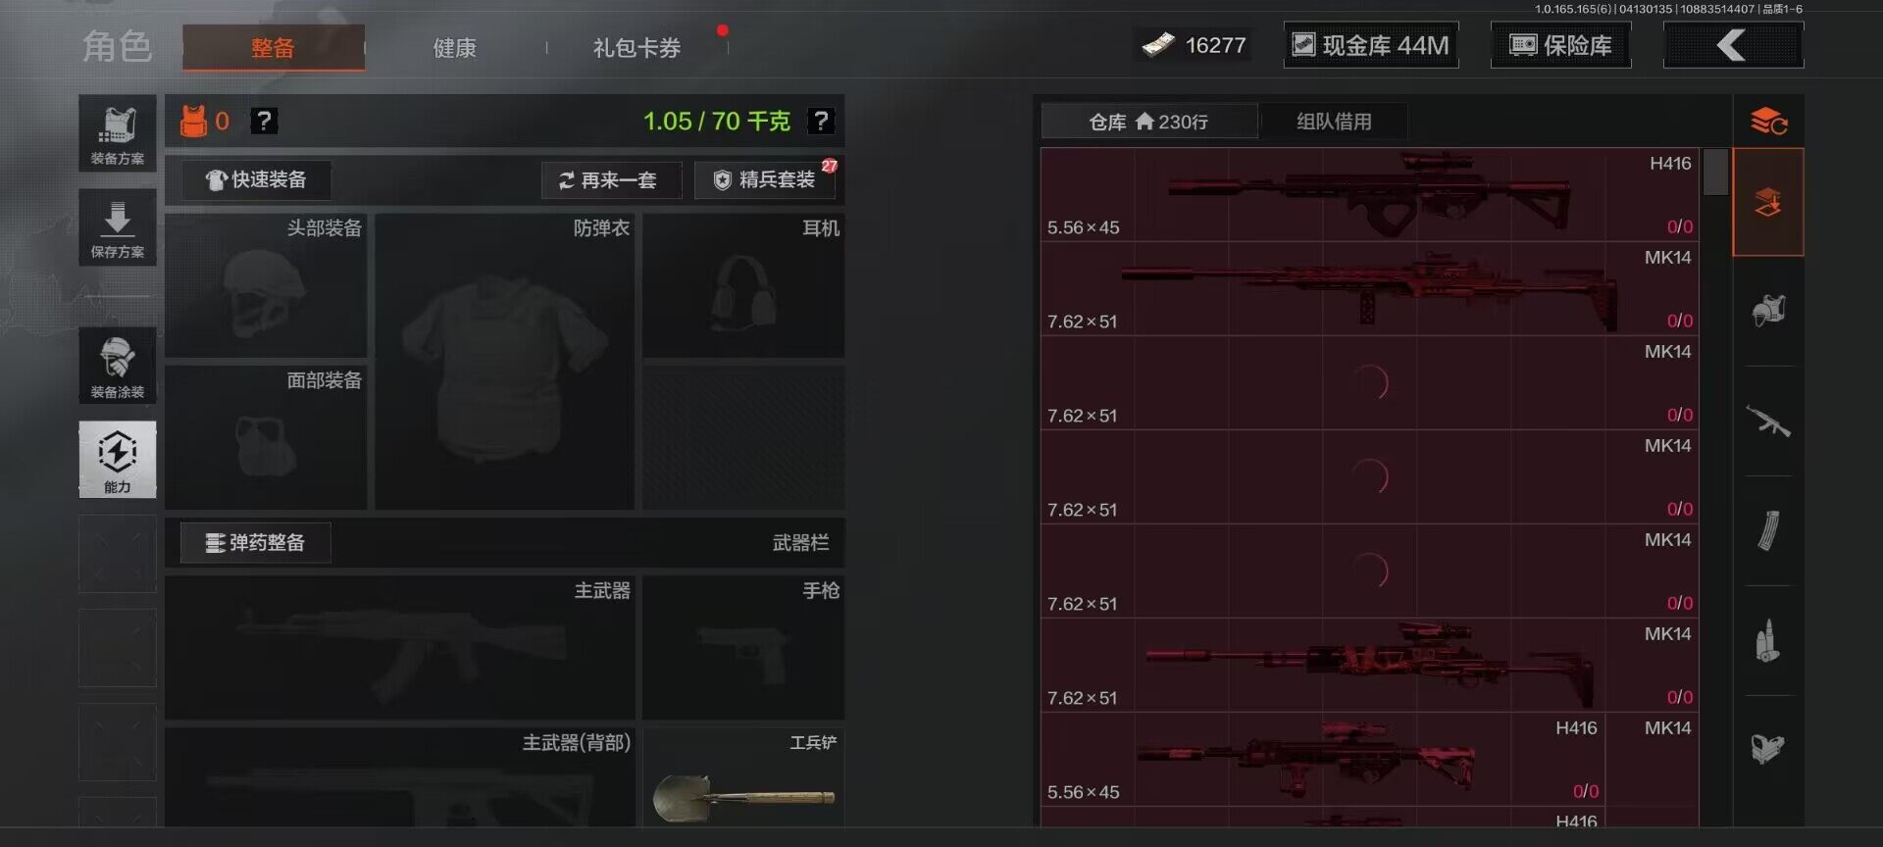The width and height of the screenshot is (1883, 847).
Task: Click the stack refresh sort icon
Action: [1768, 122]
